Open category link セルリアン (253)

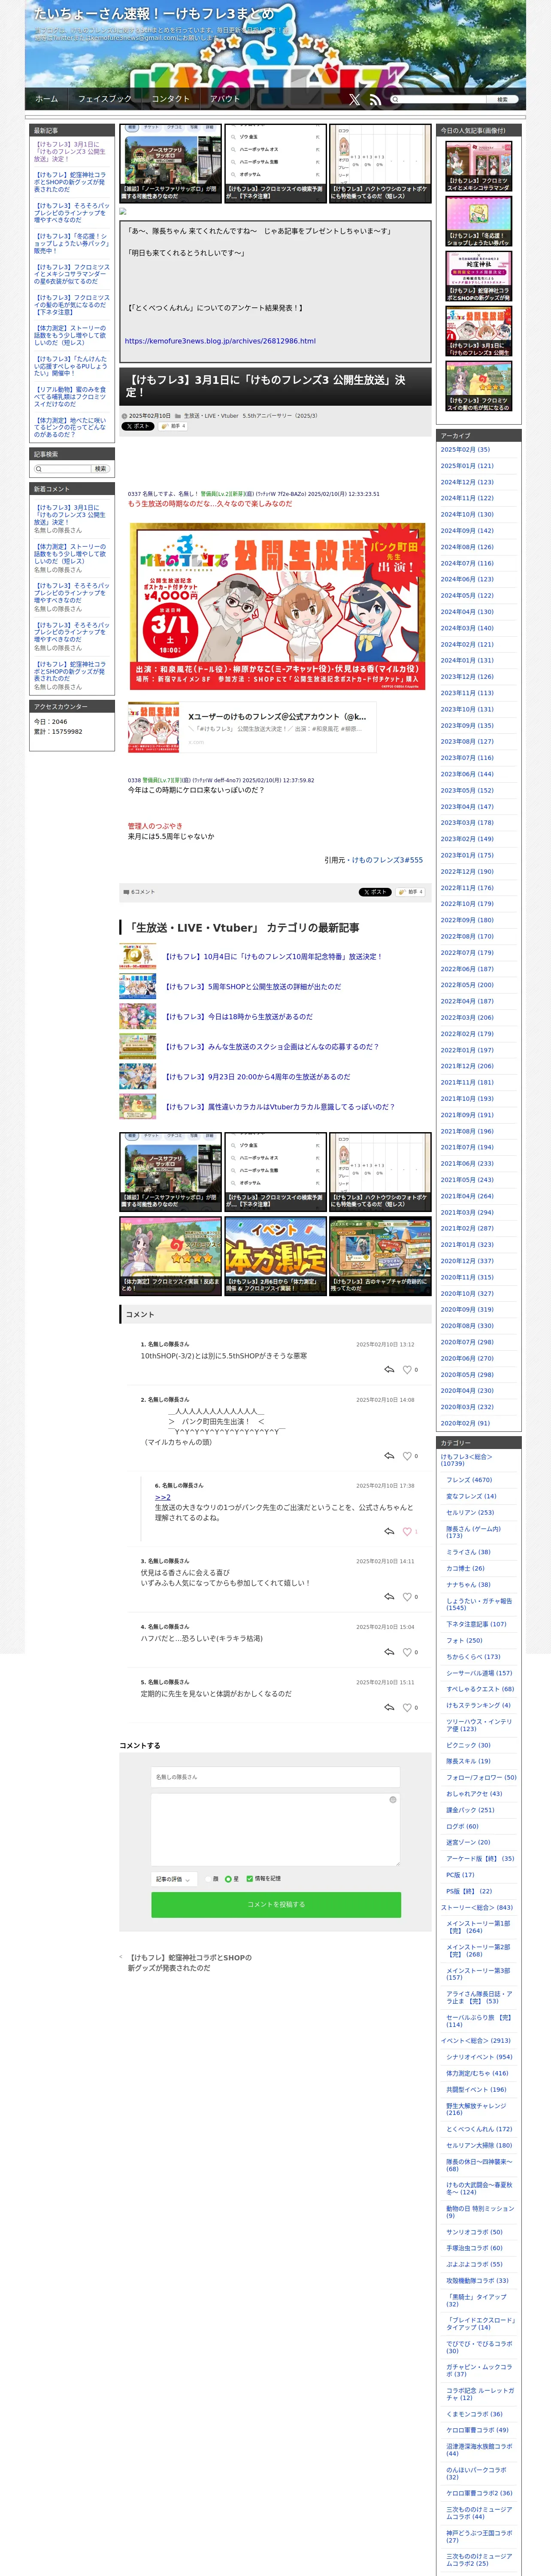pos(470,1512)
